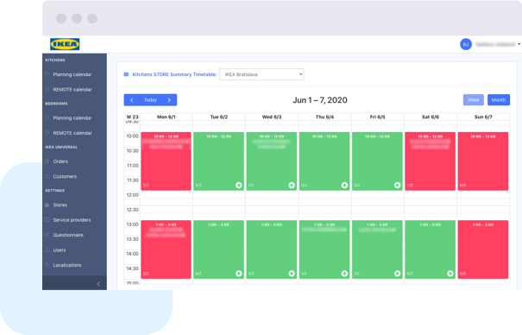Switch to Month view
522x335 pixels.
[x=499, y=100]
